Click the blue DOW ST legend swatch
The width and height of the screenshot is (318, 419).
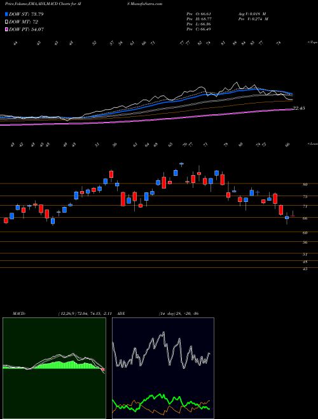pos(6,14)
